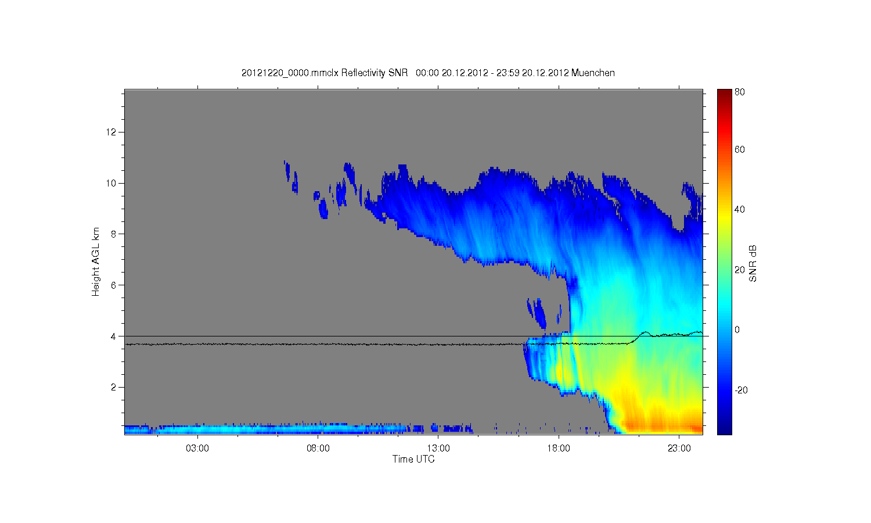Click the 'Height AGL km' y-axis label
This screenshot has width=871, height=523.
[x=96, y=261]
